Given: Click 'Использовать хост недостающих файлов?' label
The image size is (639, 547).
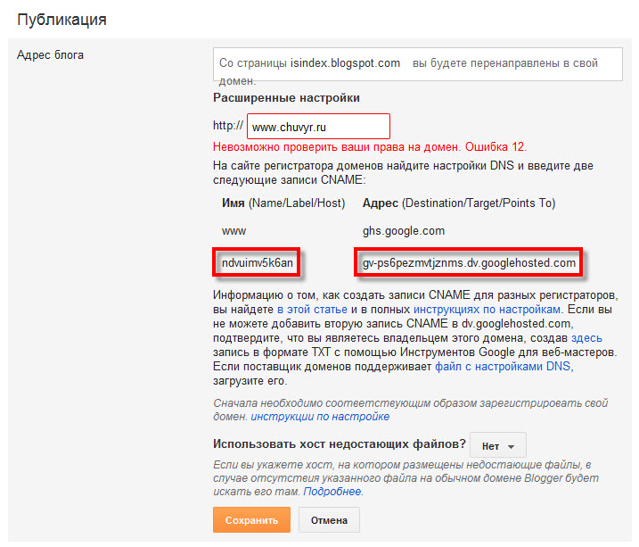Looking at the screenshot, I should (339, 444).
